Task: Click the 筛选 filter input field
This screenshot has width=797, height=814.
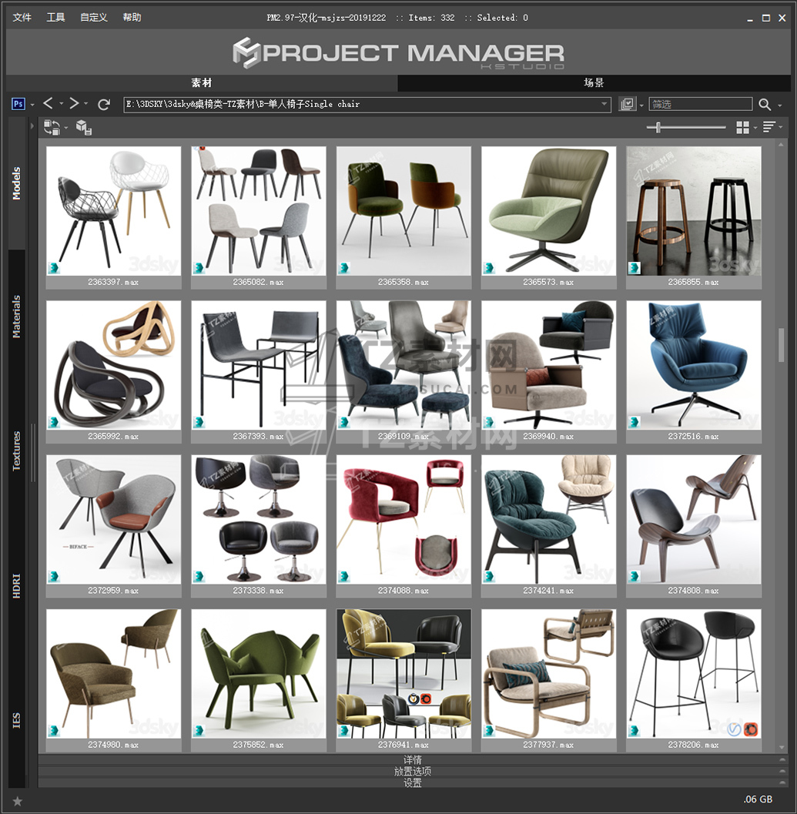Action: pos(701,104)
